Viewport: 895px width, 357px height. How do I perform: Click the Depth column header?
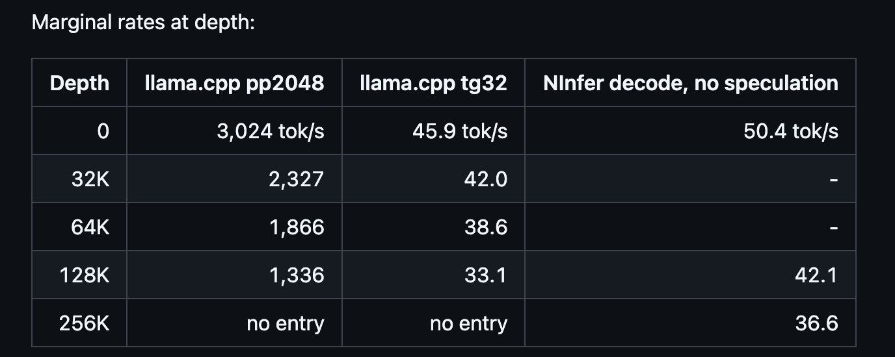pyautogui.click(x=79, y=83)
